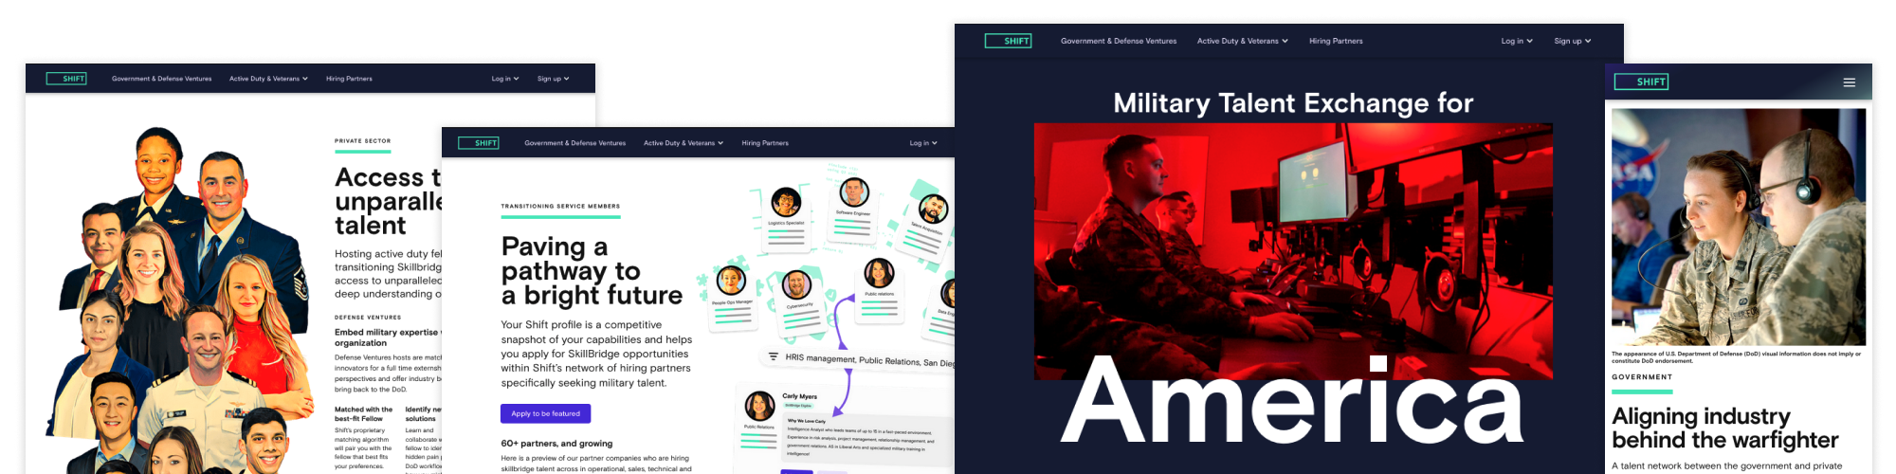1896x474 pixels.
Task: Select the Cybersecurity profile avatar
Action: click(797, 284)
